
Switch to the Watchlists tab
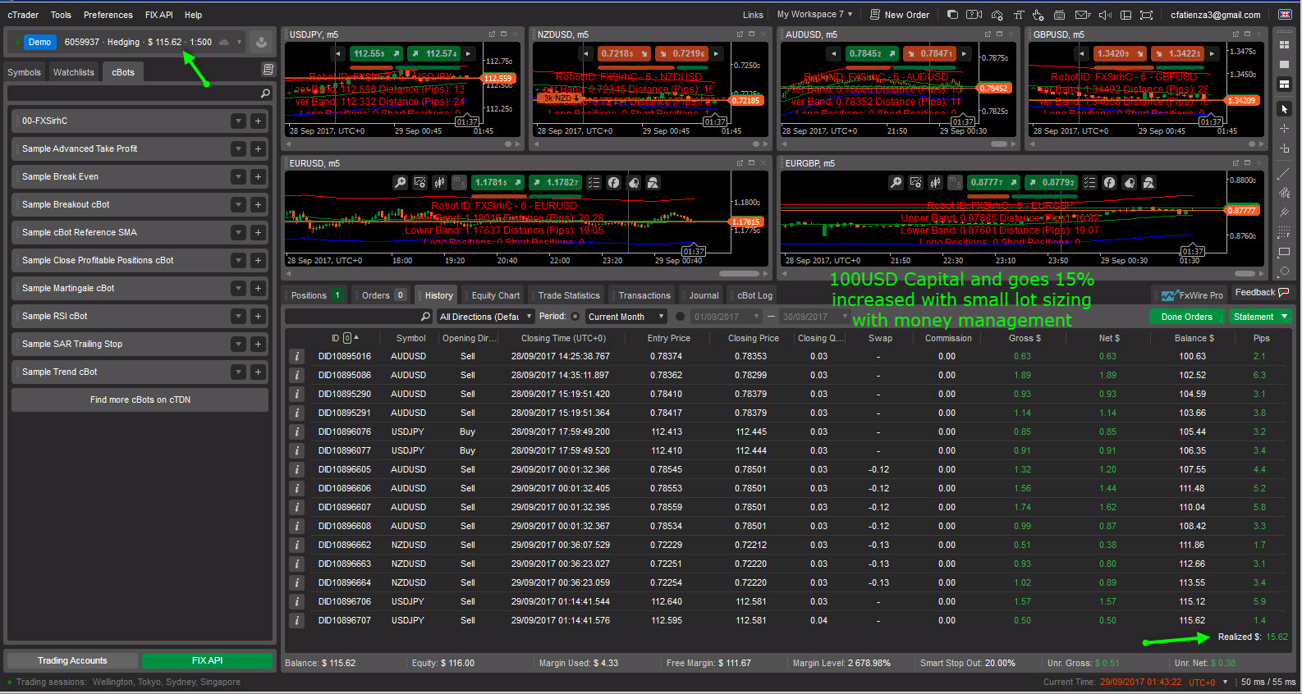click(x=74, y=72)
